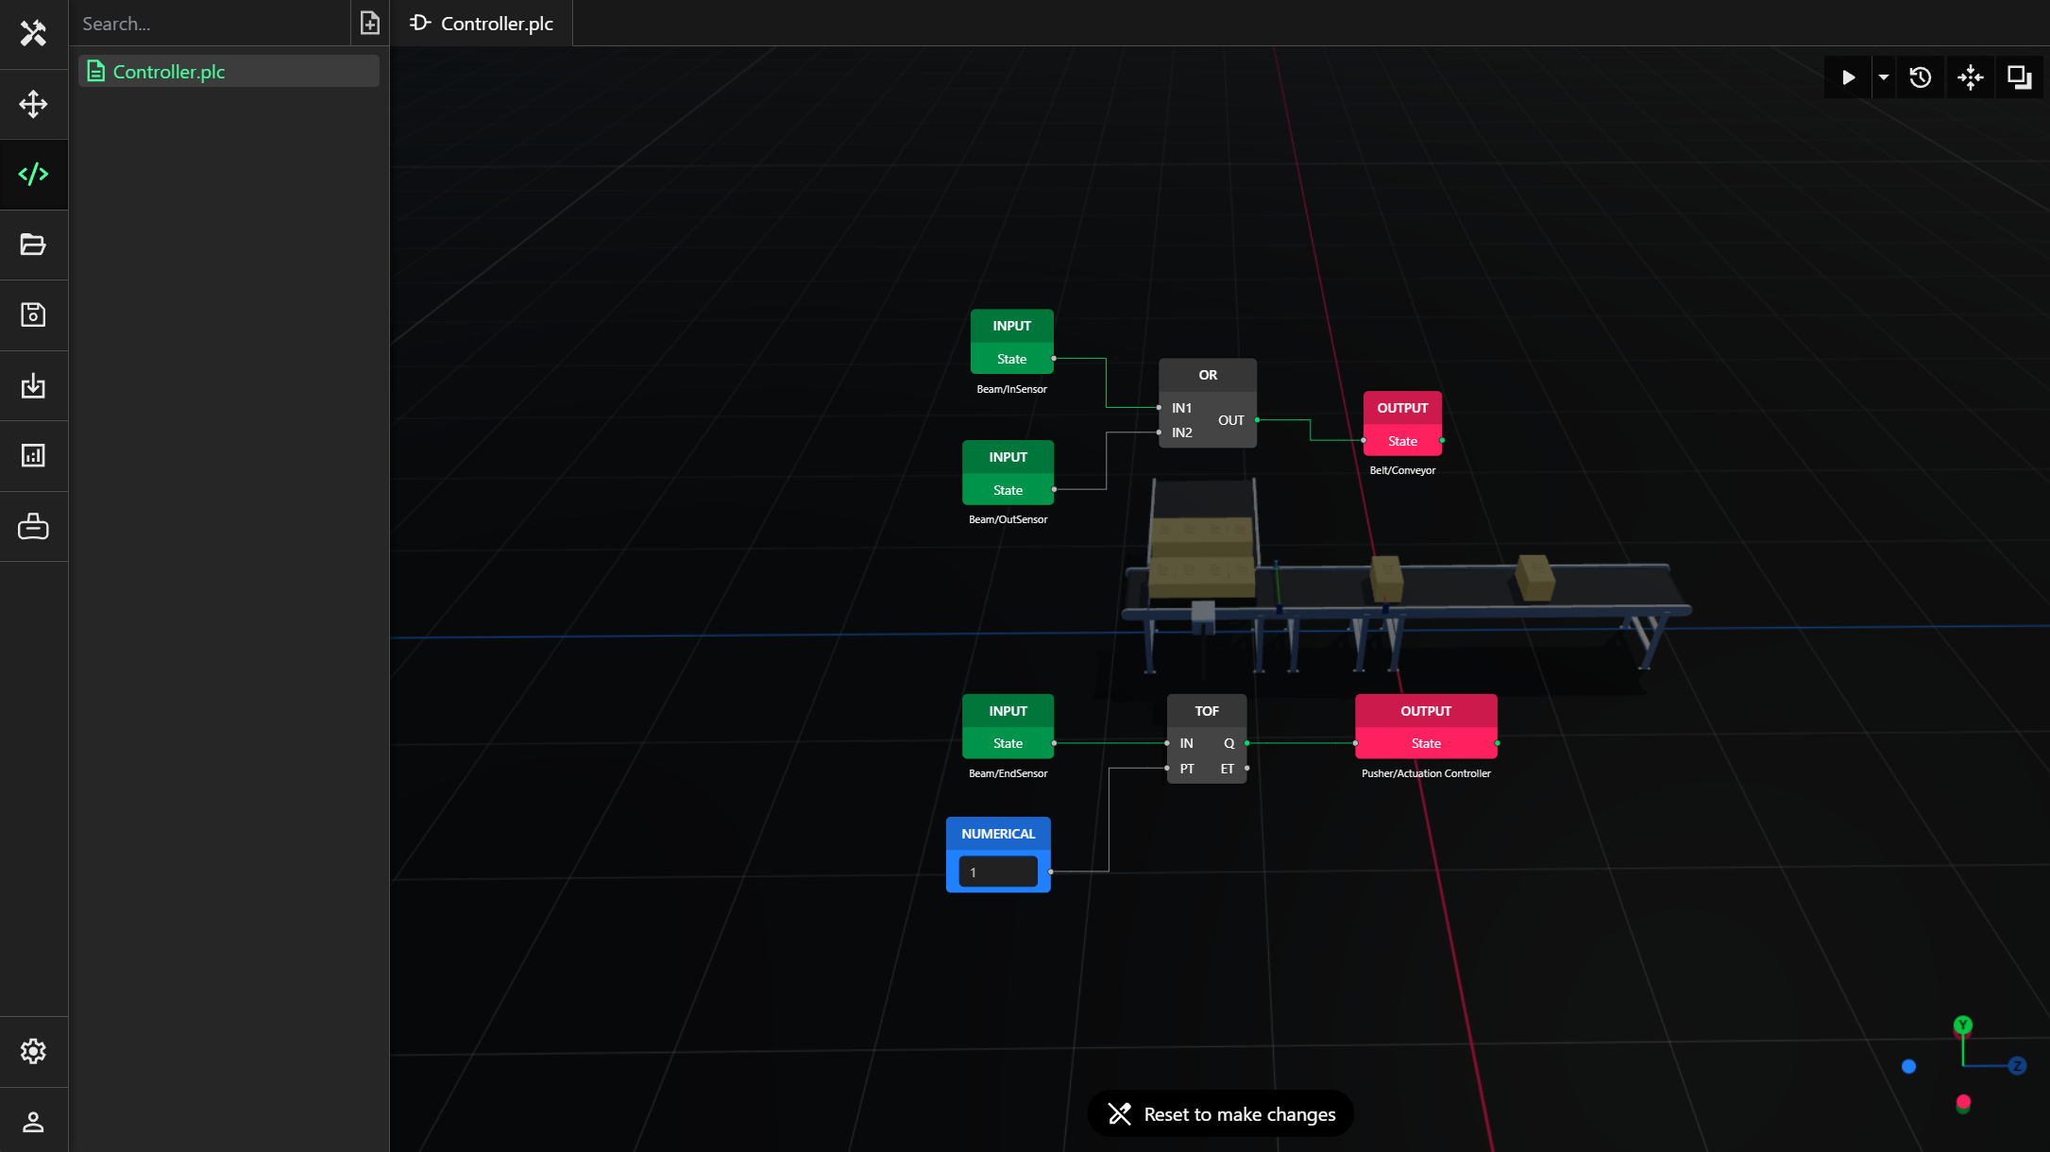Select the Pusher/Actuation Controller OUTPUT header
This screenshot has height=1152, width=2050.
pyautogui.click(x=1426, y=711)
